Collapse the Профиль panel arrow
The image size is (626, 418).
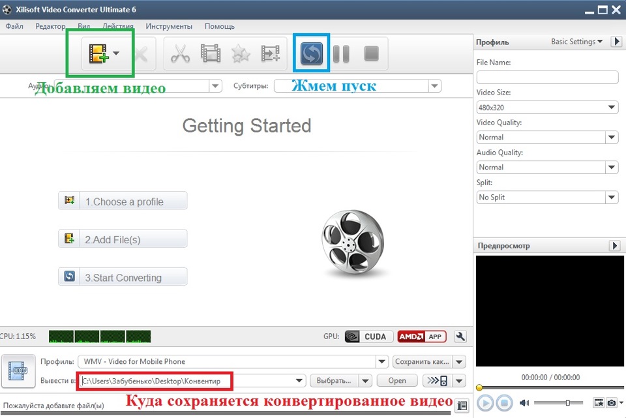pyautogui.click(x=616, y=42)
